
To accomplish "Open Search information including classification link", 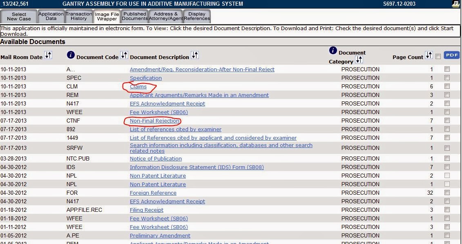I will tap(221, 148).
